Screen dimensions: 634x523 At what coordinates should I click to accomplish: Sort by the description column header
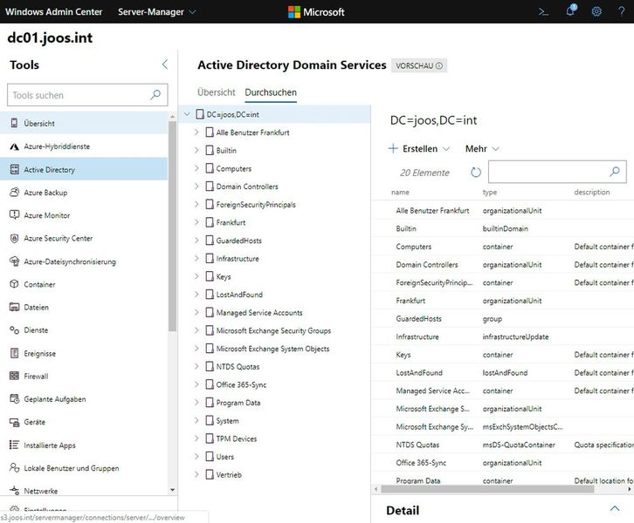pyautogui.click(x=592, y=192)
